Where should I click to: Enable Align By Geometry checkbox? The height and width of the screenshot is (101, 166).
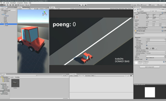(147, 50)
